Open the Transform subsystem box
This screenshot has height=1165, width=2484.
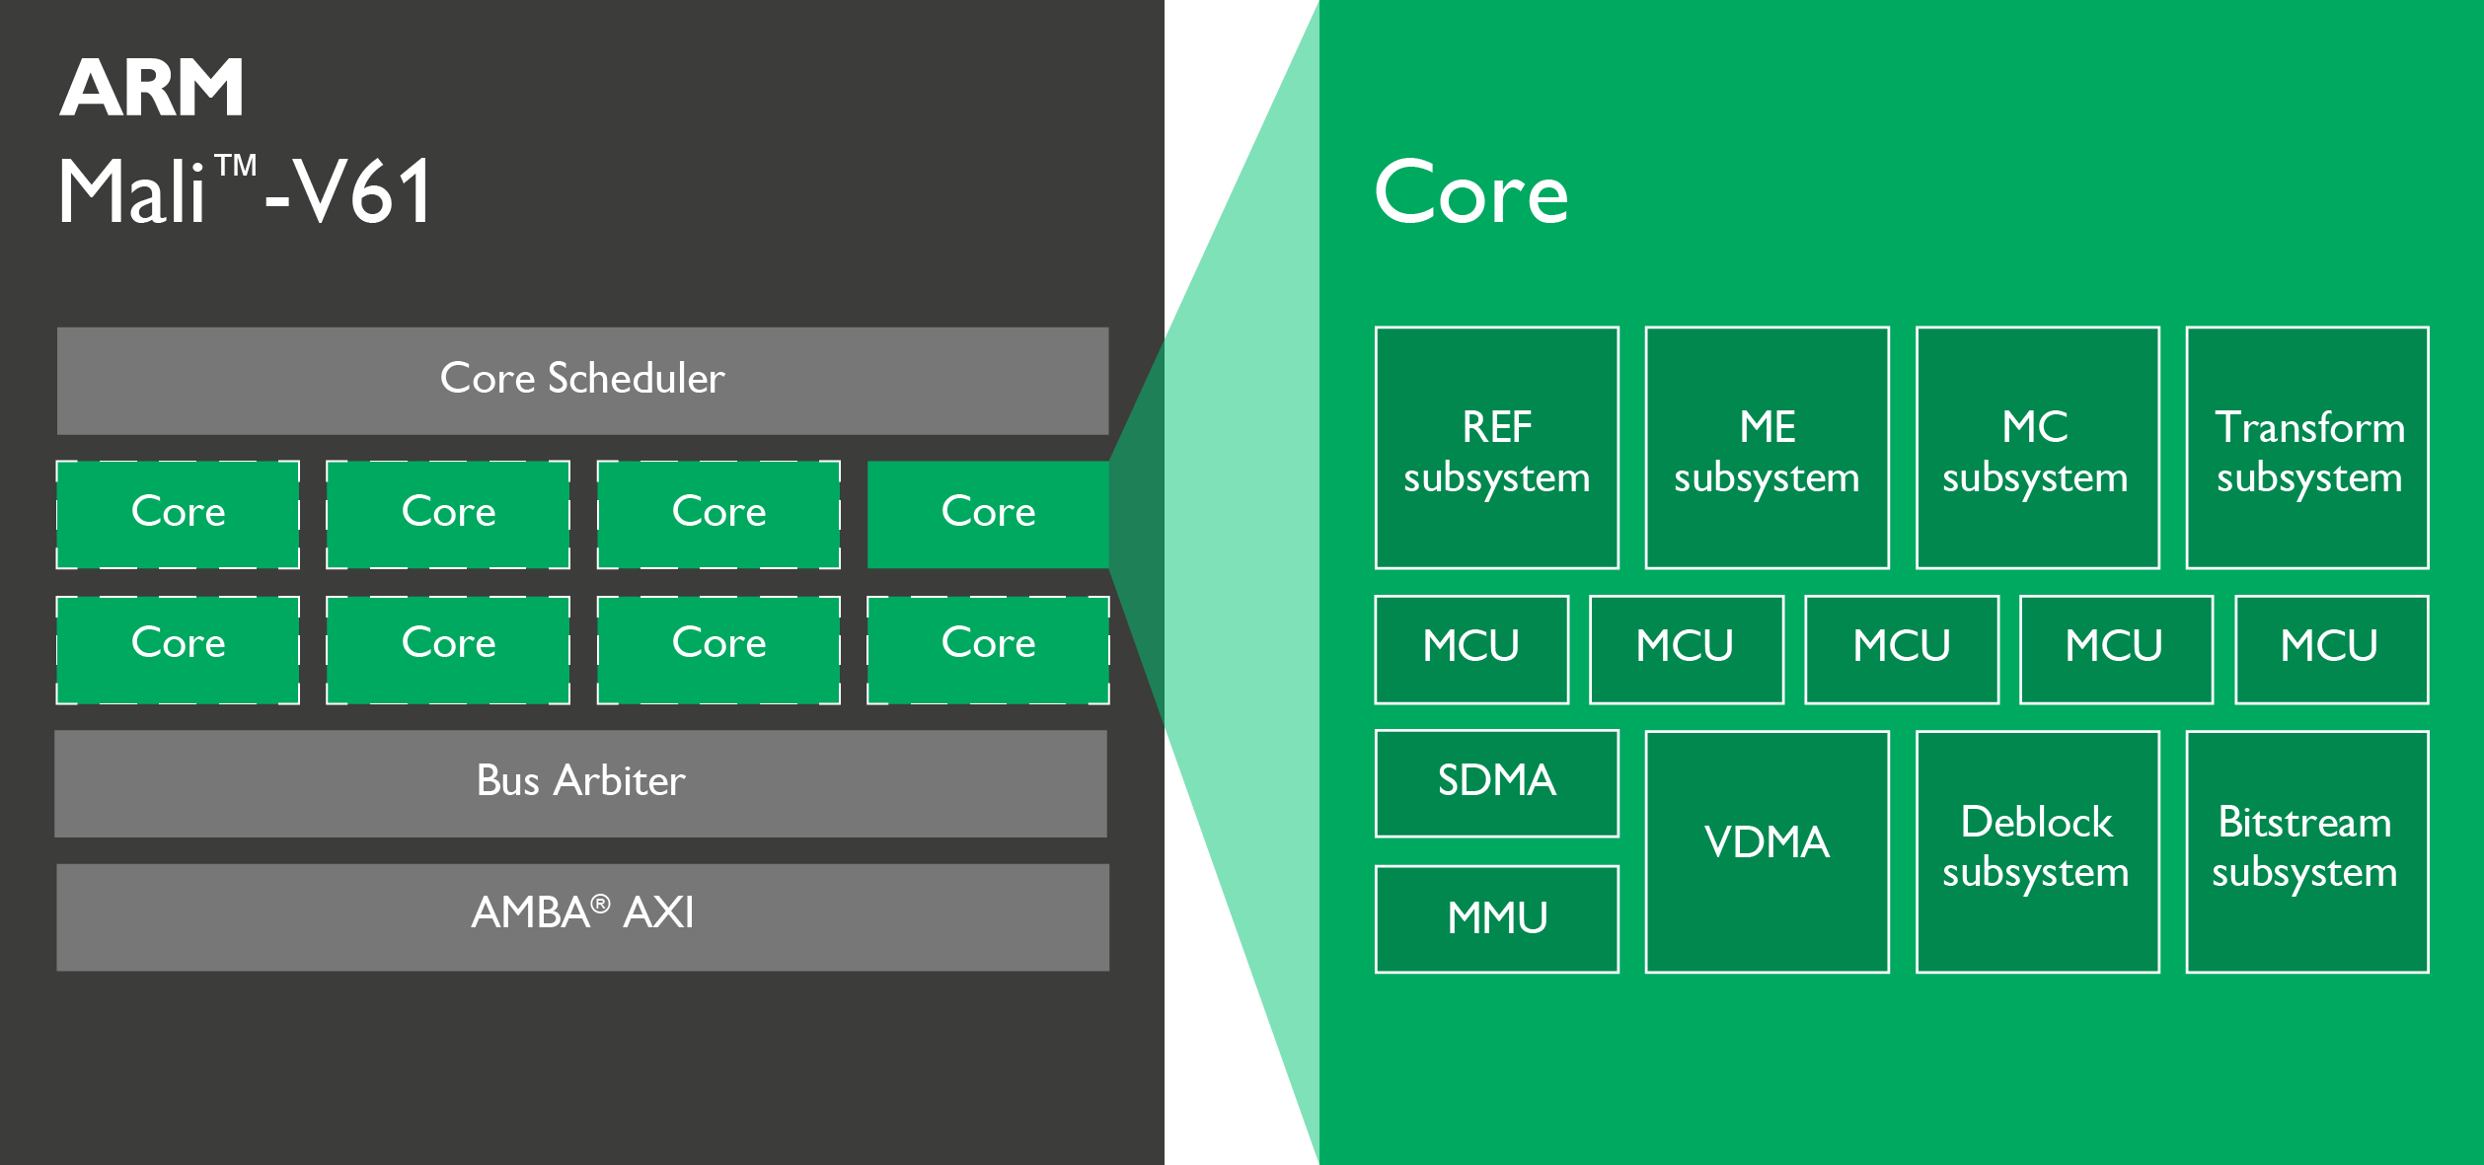click(2307, 449)
